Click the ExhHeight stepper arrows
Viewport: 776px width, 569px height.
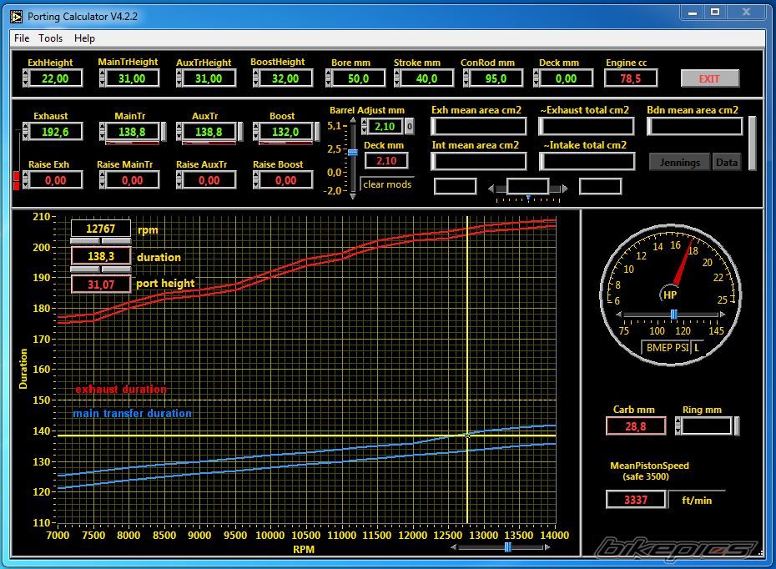click(26, 78)
